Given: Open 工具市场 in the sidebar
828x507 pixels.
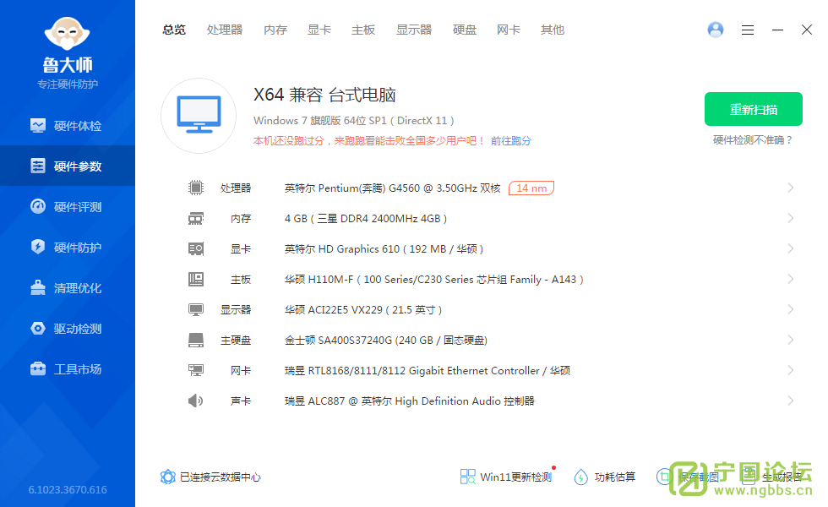Looking at the screenshot, I should 67,369.
